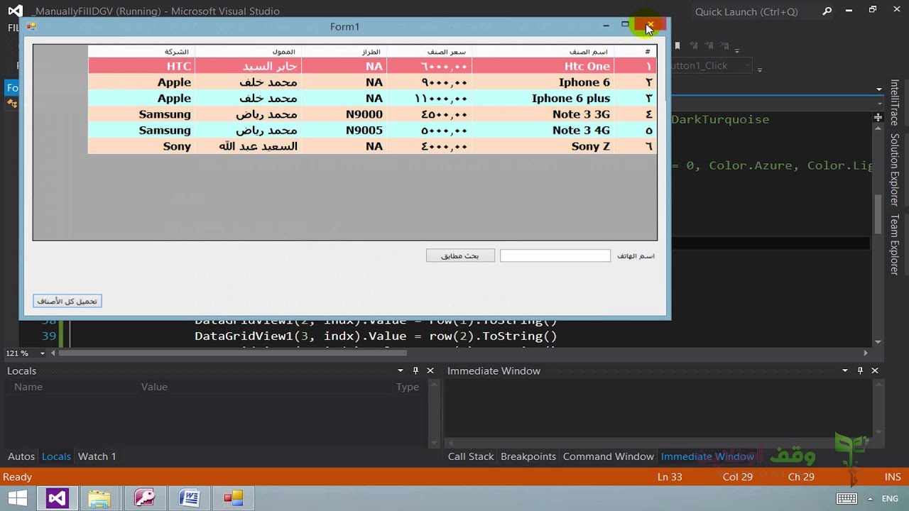Select the Sony company cell

click(x=141, y=146)
